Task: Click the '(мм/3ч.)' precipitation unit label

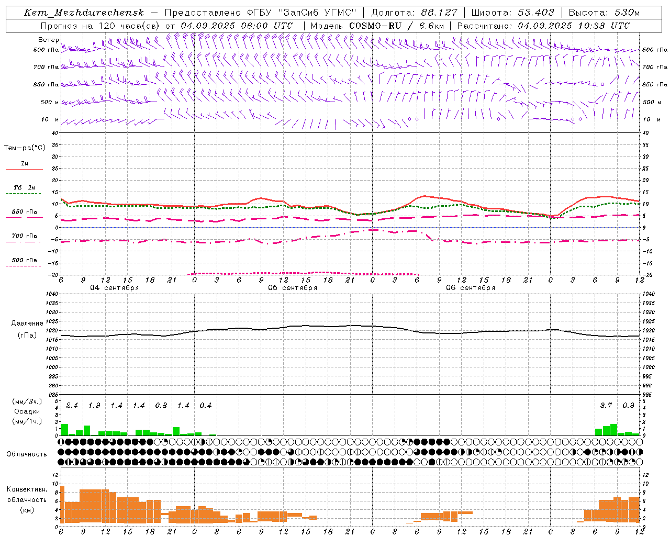Action: pyautogui.click(x=27, y=401)
